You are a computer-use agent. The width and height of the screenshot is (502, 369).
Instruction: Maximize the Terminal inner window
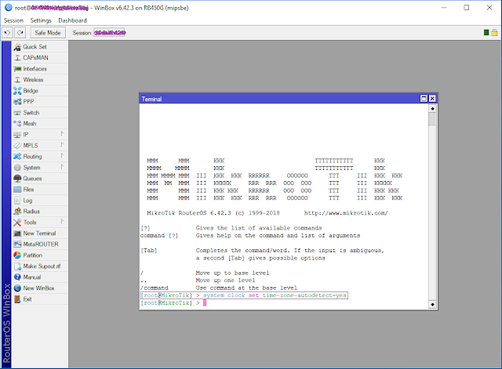424,99
